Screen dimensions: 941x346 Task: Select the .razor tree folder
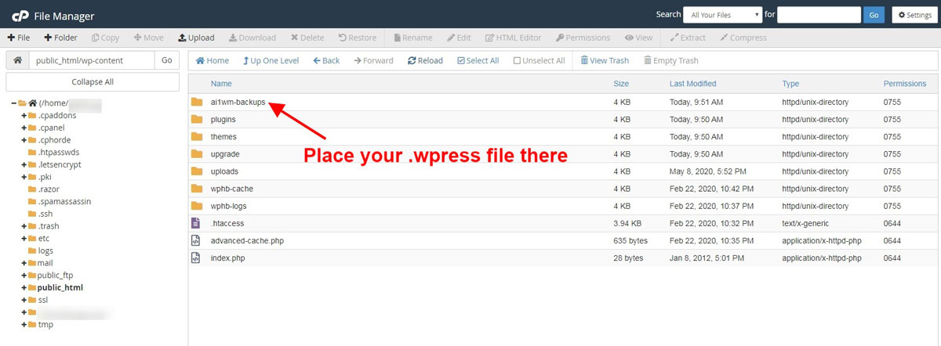pos(49,189)
